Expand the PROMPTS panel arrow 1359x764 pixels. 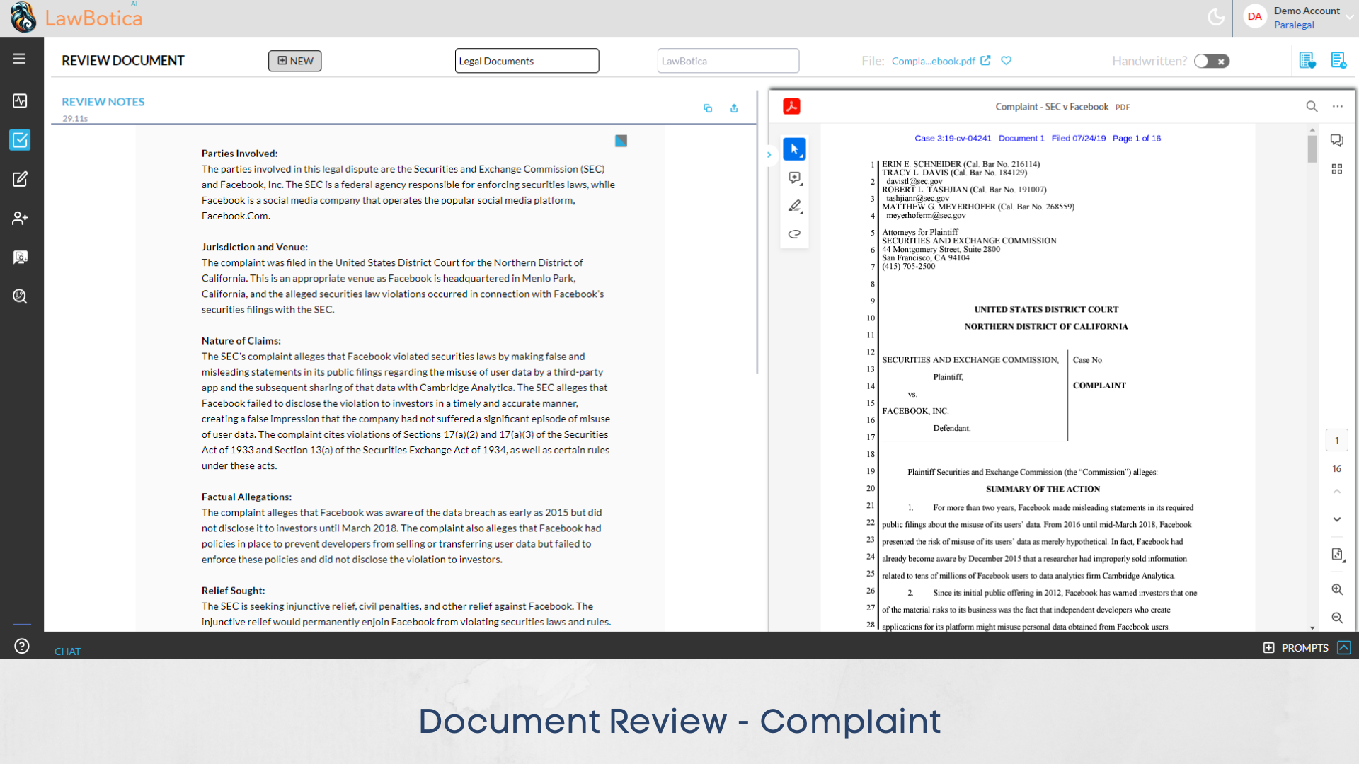[1343, 647]
